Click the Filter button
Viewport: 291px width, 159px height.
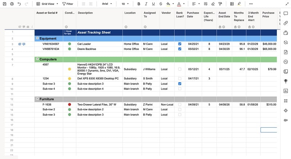coord(68,4)
